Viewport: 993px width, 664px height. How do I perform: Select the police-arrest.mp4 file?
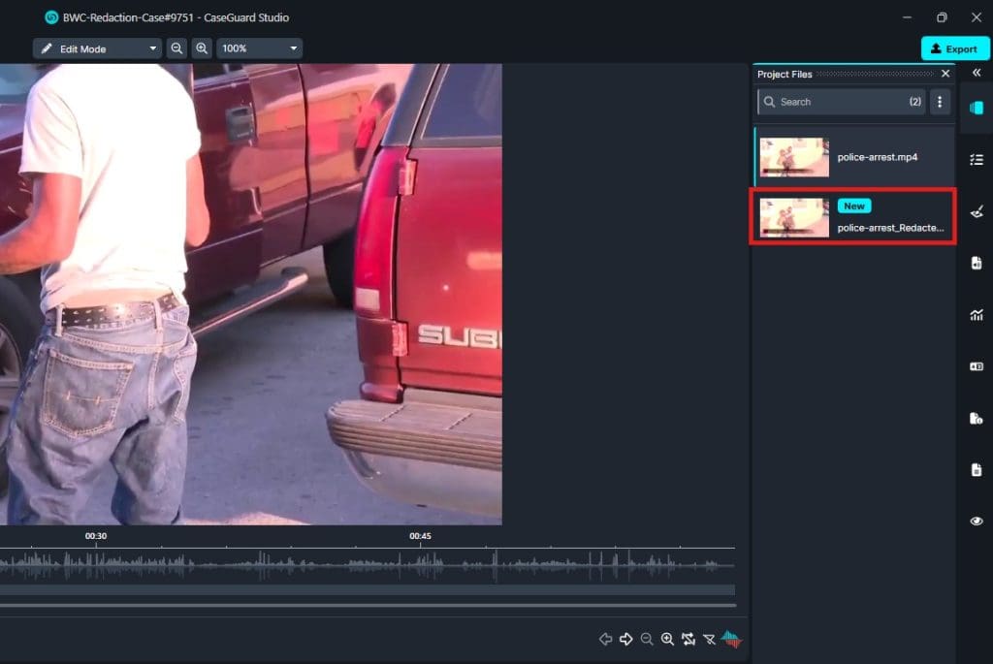(853, 157)
